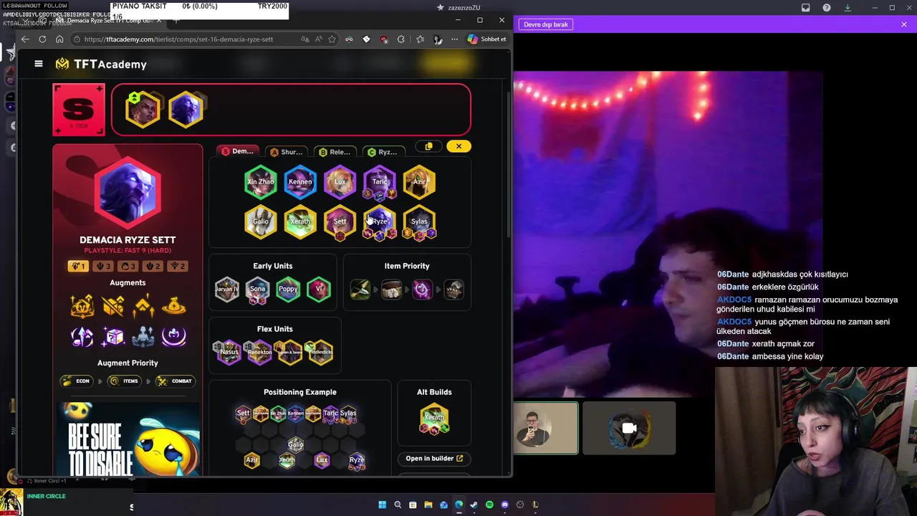Viewport: 917px width, 516px height.
Task: Click Jarvan IV in Early Units
Action: click(x=227, y=289)
